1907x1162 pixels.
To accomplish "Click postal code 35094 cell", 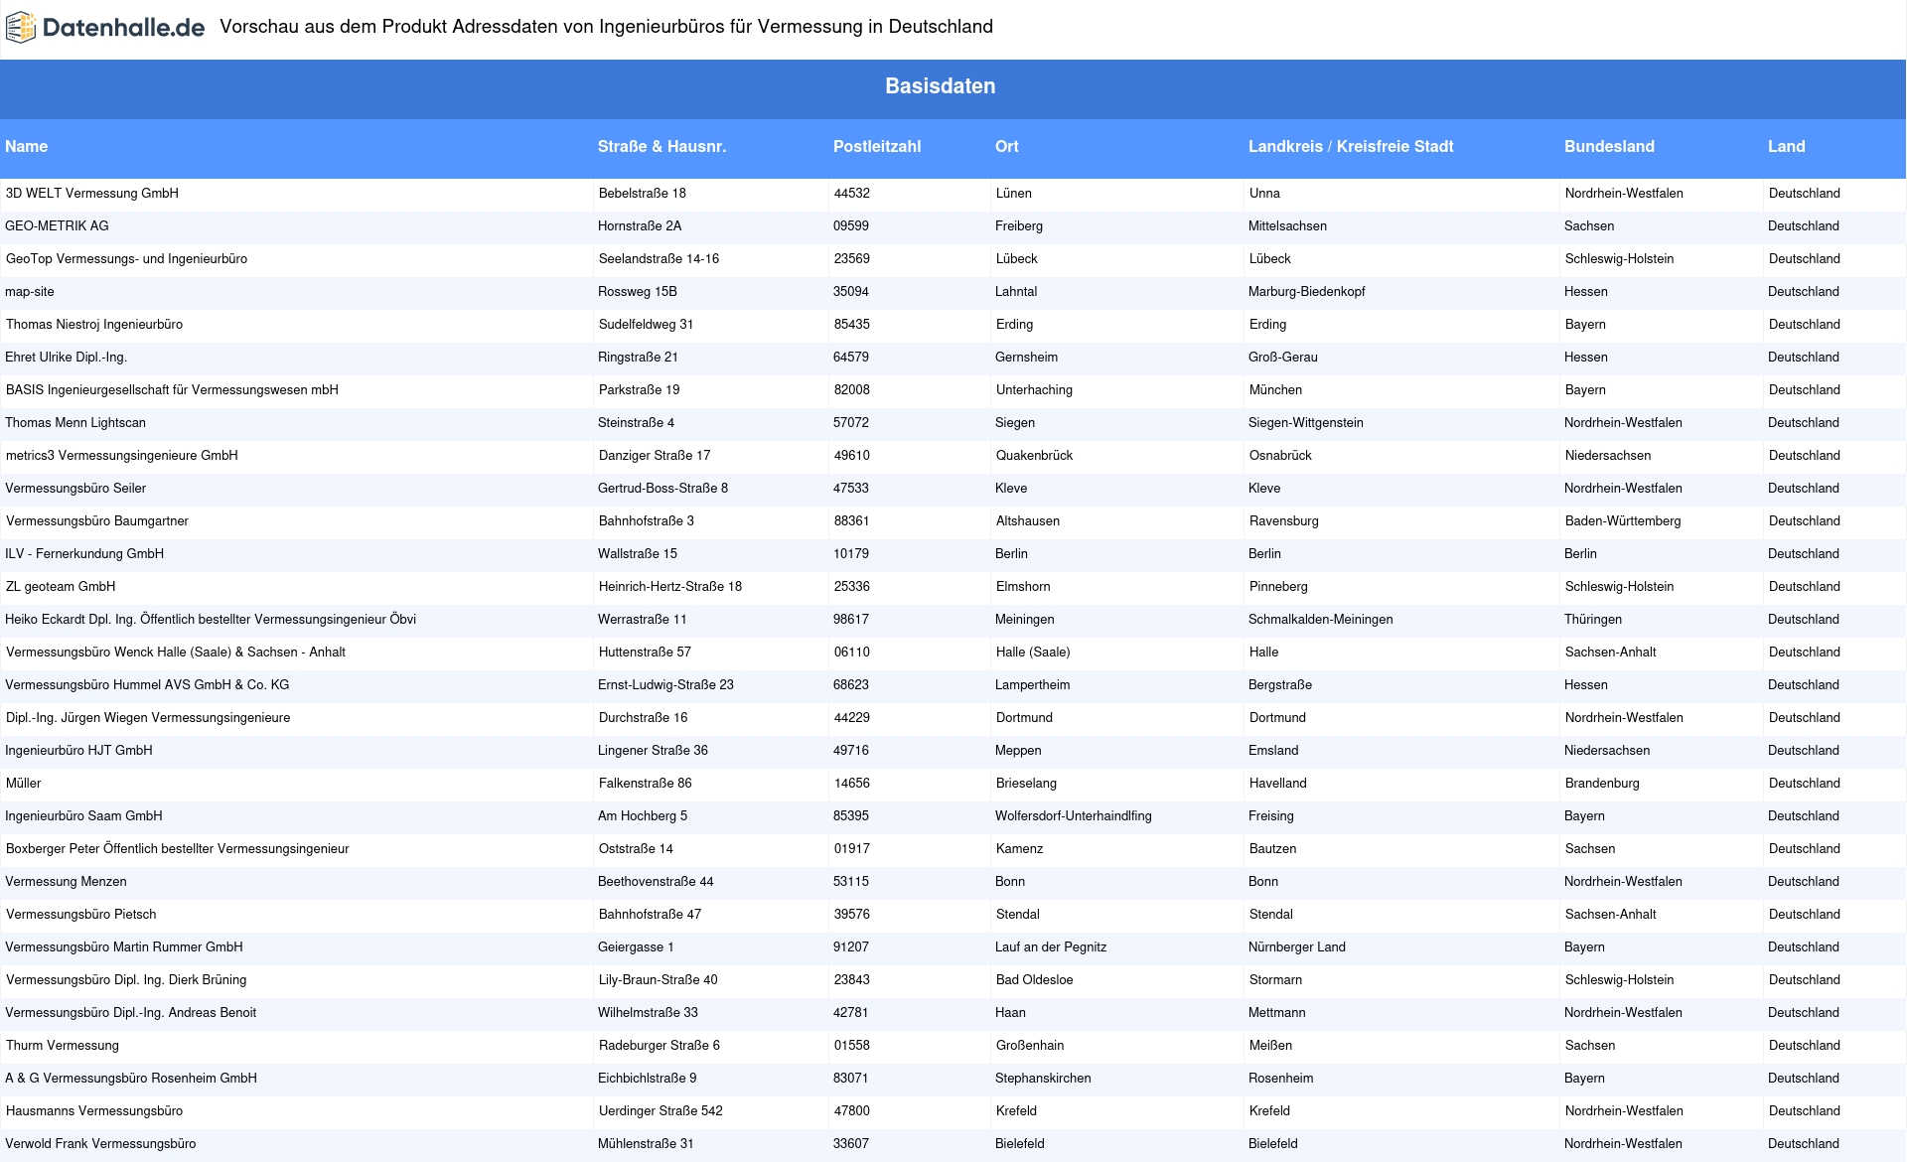I will coord(850,292).
